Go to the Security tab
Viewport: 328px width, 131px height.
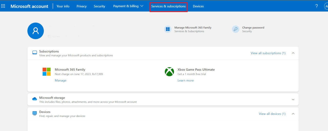pyautogui.click(x=99, y=6)
